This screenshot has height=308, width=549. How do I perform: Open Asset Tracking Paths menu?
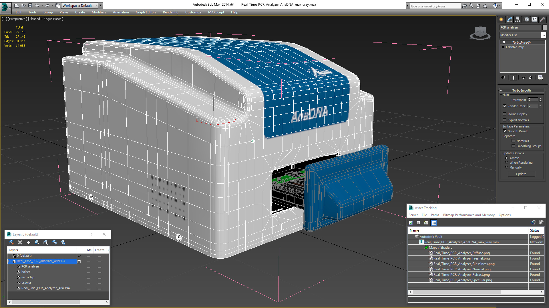click(x=435, y=215)
